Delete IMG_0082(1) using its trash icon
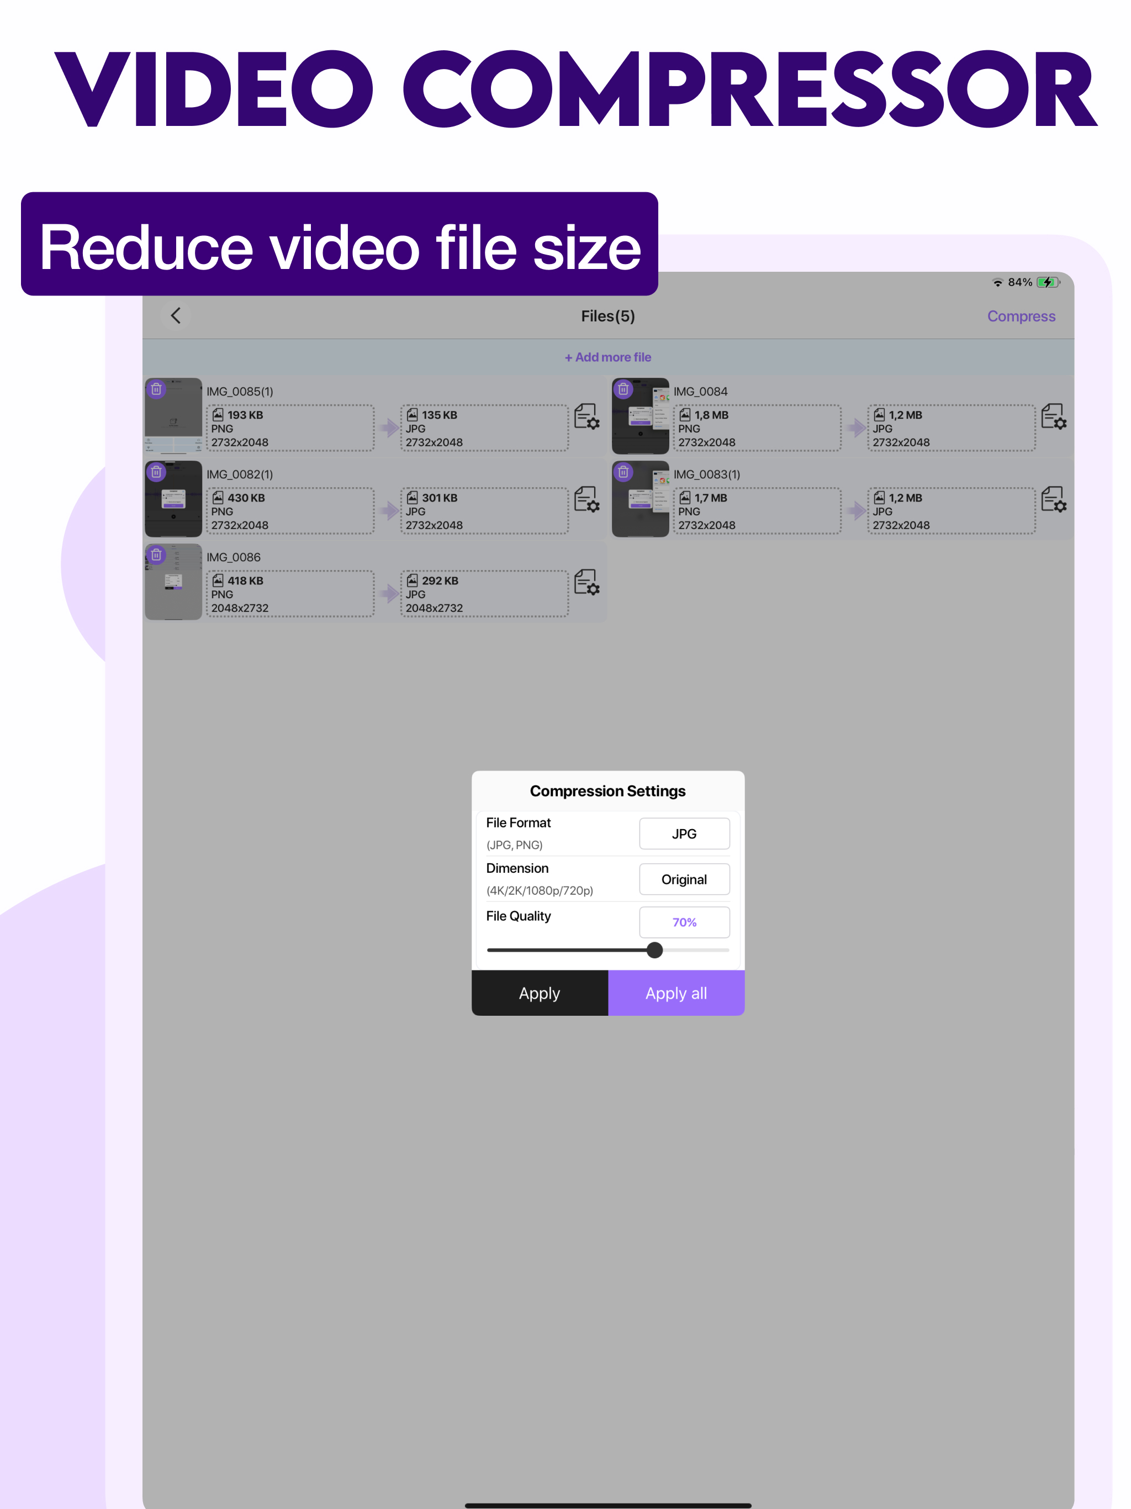The image size is (1131, 1509). click(x=156, y=472)
